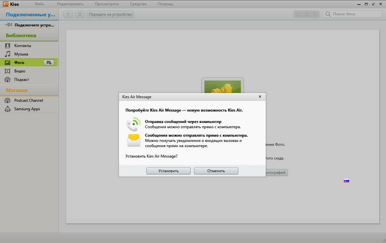
Task: Select Подкаст in the library sidebar
Action: pyautogui.click(x=29, y=80)
